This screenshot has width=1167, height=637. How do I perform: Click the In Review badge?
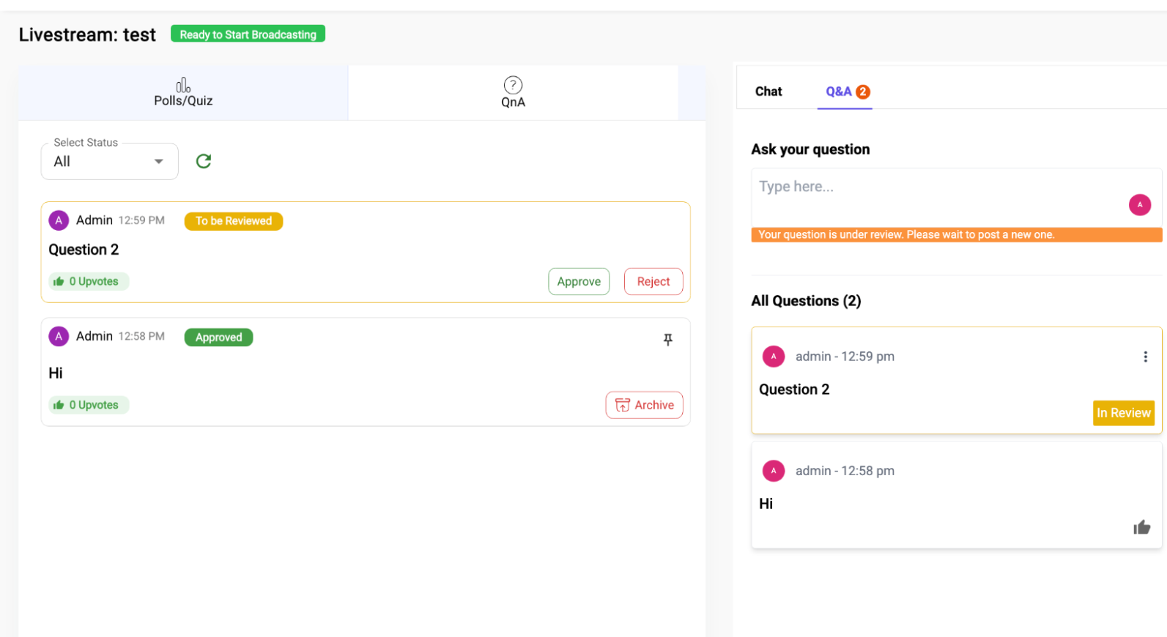pyautogui.click(x=1123, y=413)
